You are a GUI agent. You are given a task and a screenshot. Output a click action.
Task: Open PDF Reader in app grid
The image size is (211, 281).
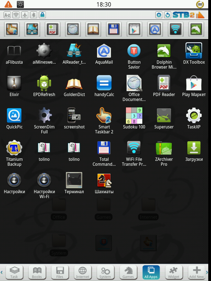pyautogui.click(x=164, y=86)
